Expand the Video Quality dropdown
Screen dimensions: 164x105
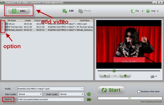pos(30,94)
